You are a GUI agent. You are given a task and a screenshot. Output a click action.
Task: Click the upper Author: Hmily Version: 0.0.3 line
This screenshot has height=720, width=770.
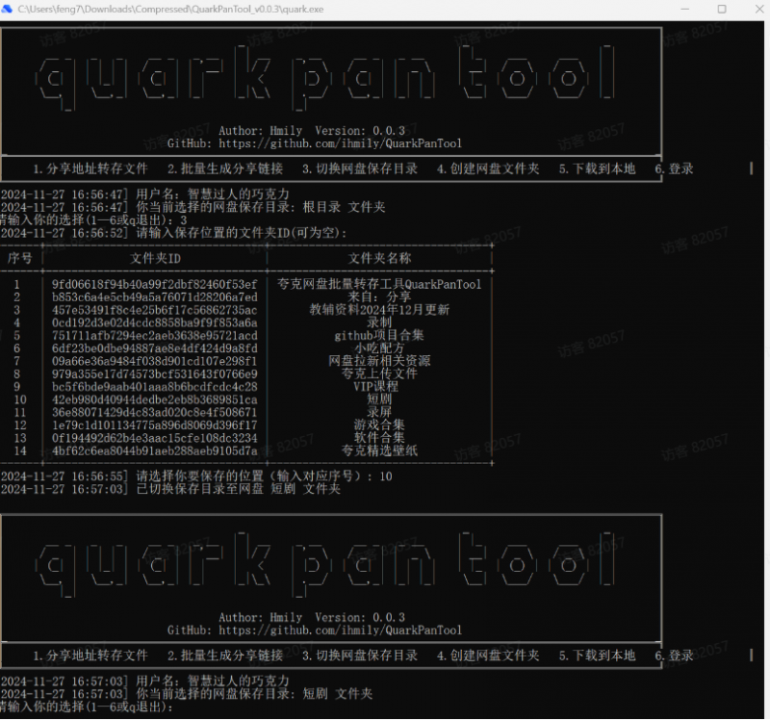[x=312, y=131]
